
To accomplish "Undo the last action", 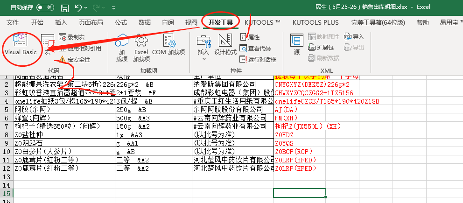I will pos(78,7).
